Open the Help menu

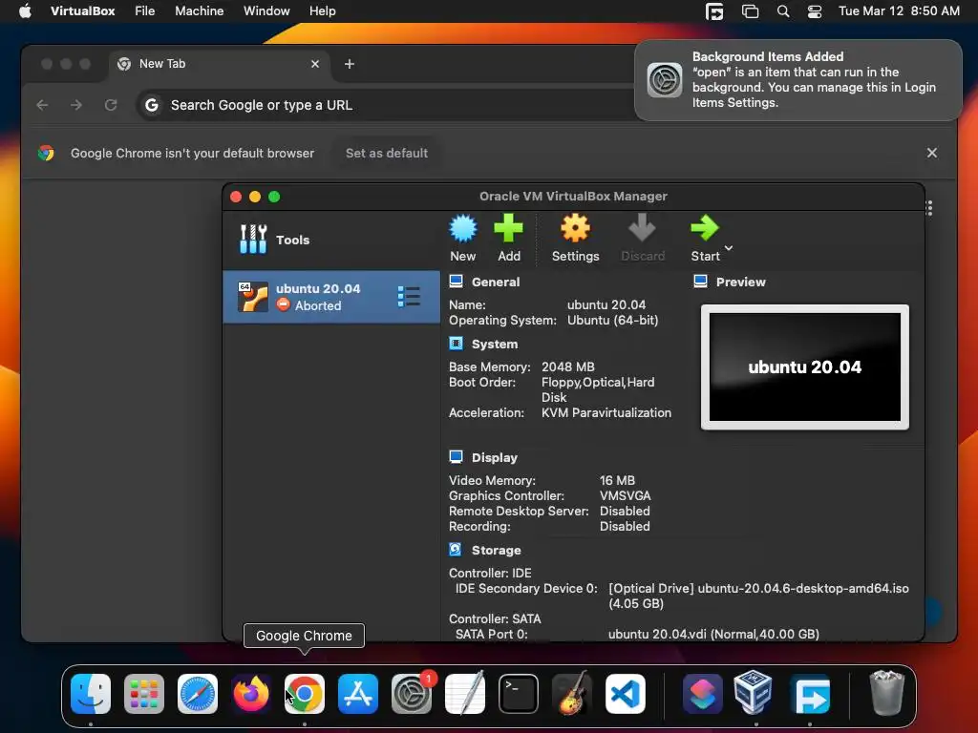[x=323, y=11]
